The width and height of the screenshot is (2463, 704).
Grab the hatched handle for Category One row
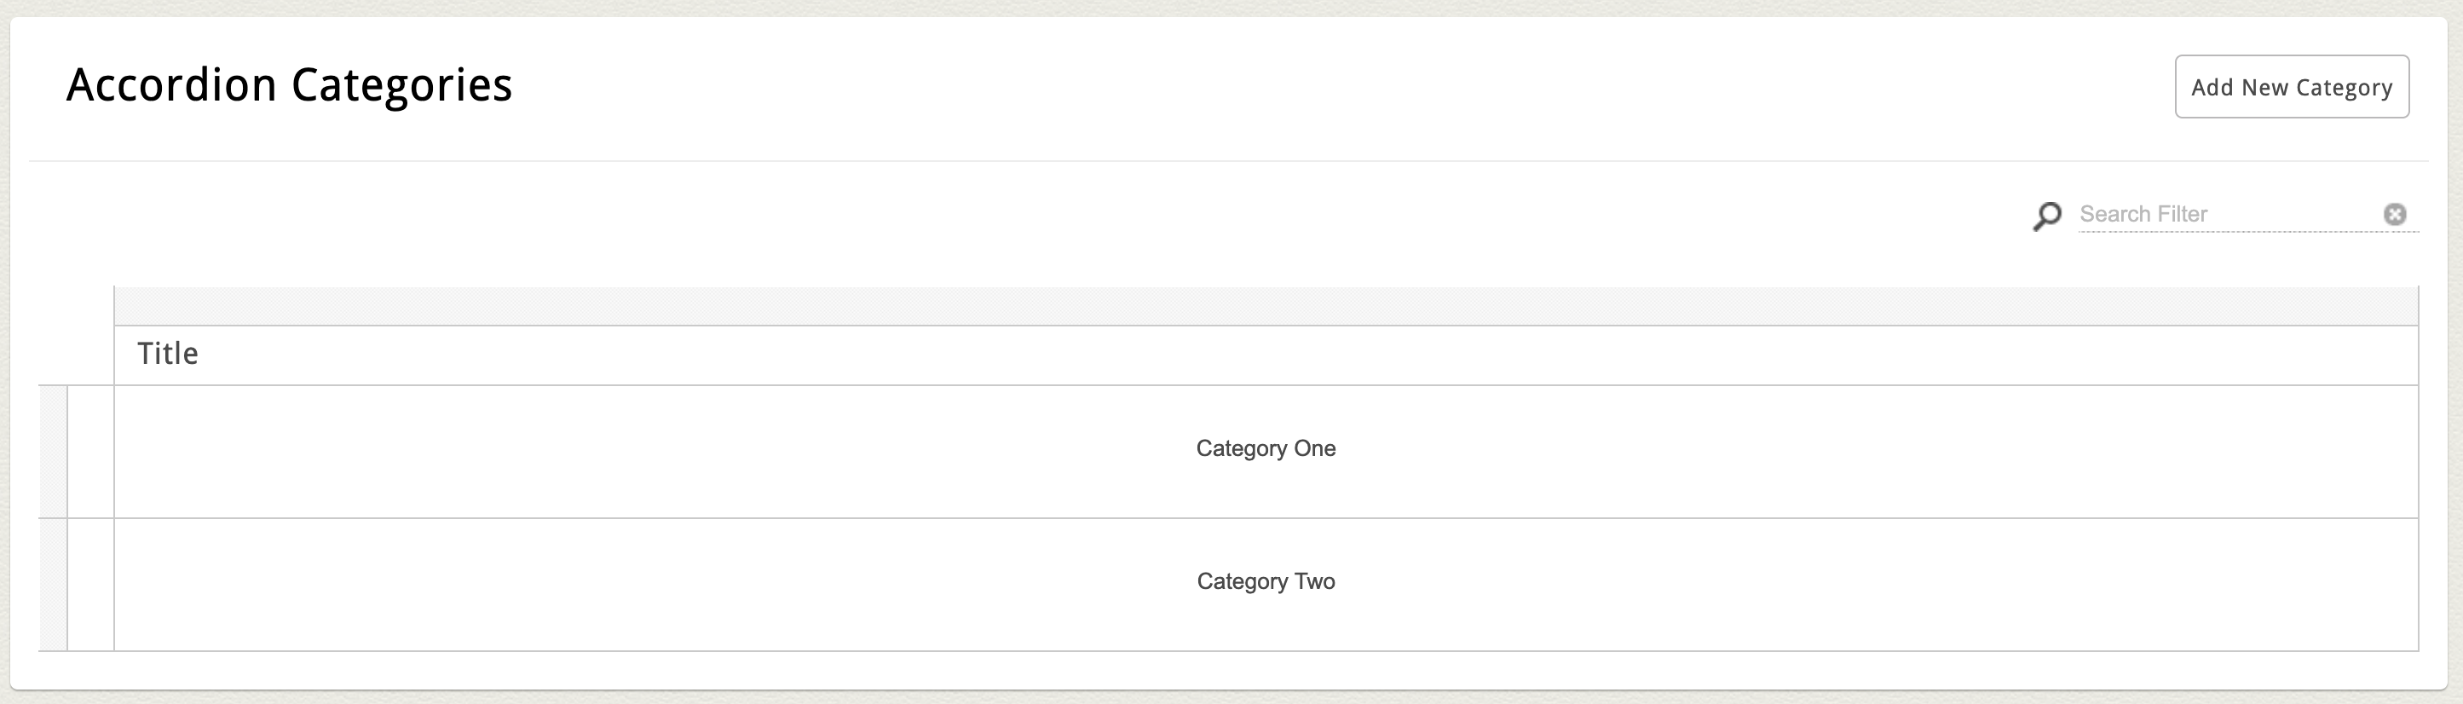(53, 452)
